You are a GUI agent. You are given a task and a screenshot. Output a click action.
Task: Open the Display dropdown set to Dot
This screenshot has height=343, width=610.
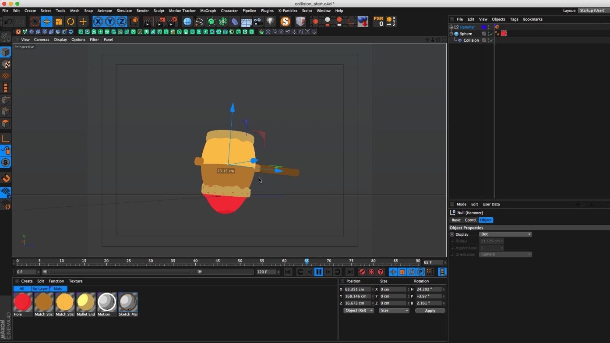point(505,234)
